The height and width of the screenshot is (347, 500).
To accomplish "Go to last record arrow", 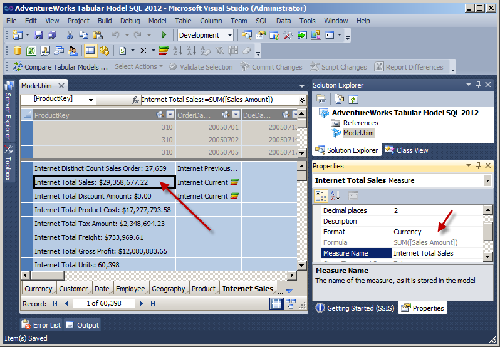I will click(x=153, y=304).
